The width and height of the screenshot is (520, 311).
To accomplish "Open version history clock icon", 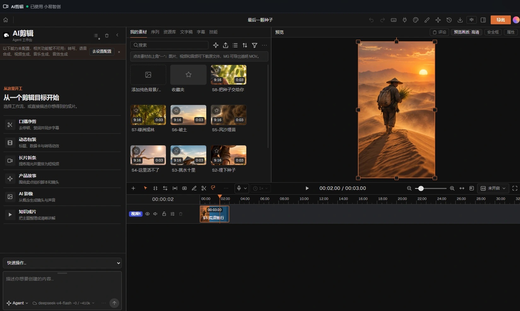I will tap(449, 20).
